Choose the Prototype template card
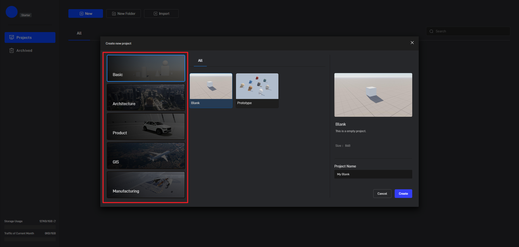 pos(257,91)
